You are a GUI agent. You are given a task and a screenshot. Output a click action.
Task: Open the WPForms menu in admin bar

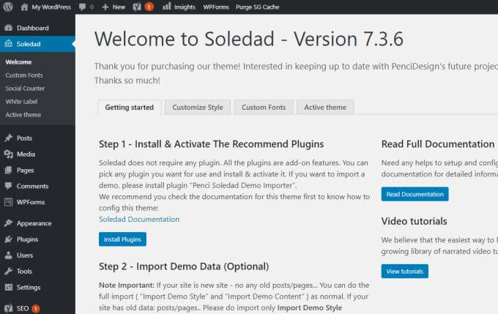(215, 7)
